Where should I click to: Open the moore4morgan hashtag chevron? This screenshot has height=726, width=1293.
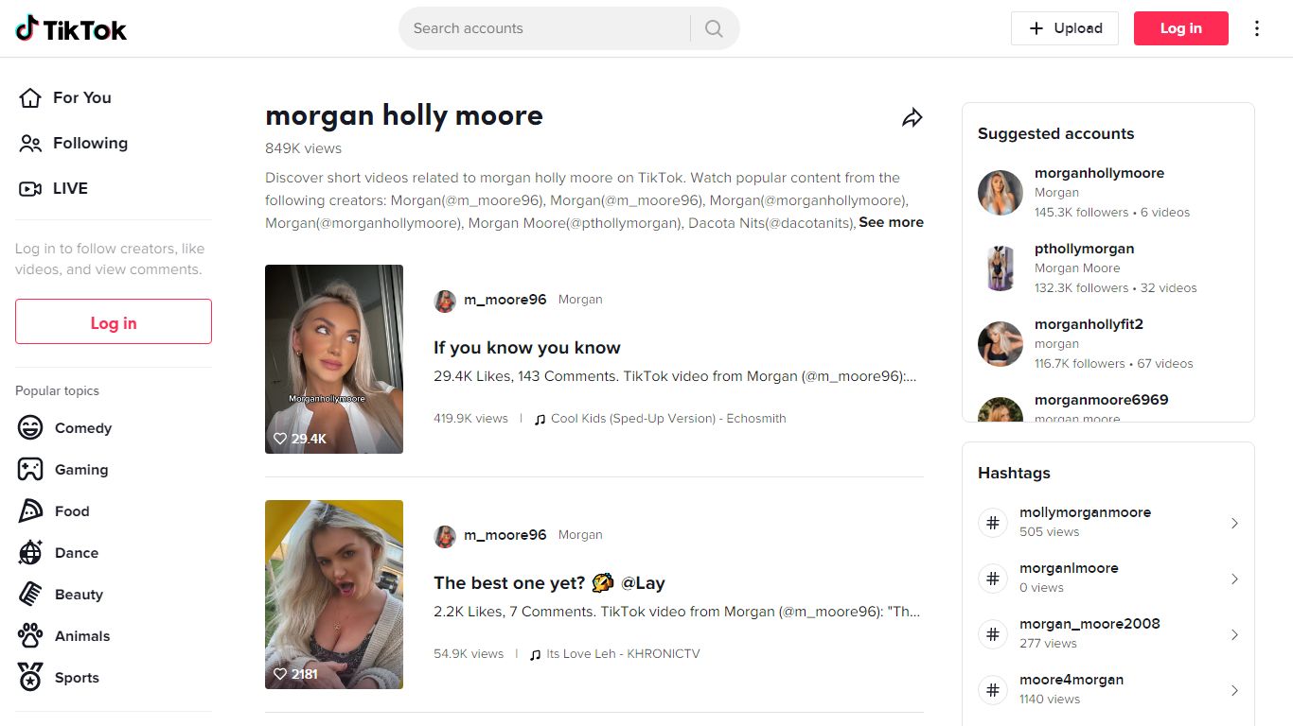1234,690
